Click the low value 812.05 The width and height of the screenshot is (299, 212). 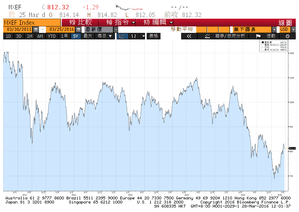pyautogui.click(x=145, y=15)
